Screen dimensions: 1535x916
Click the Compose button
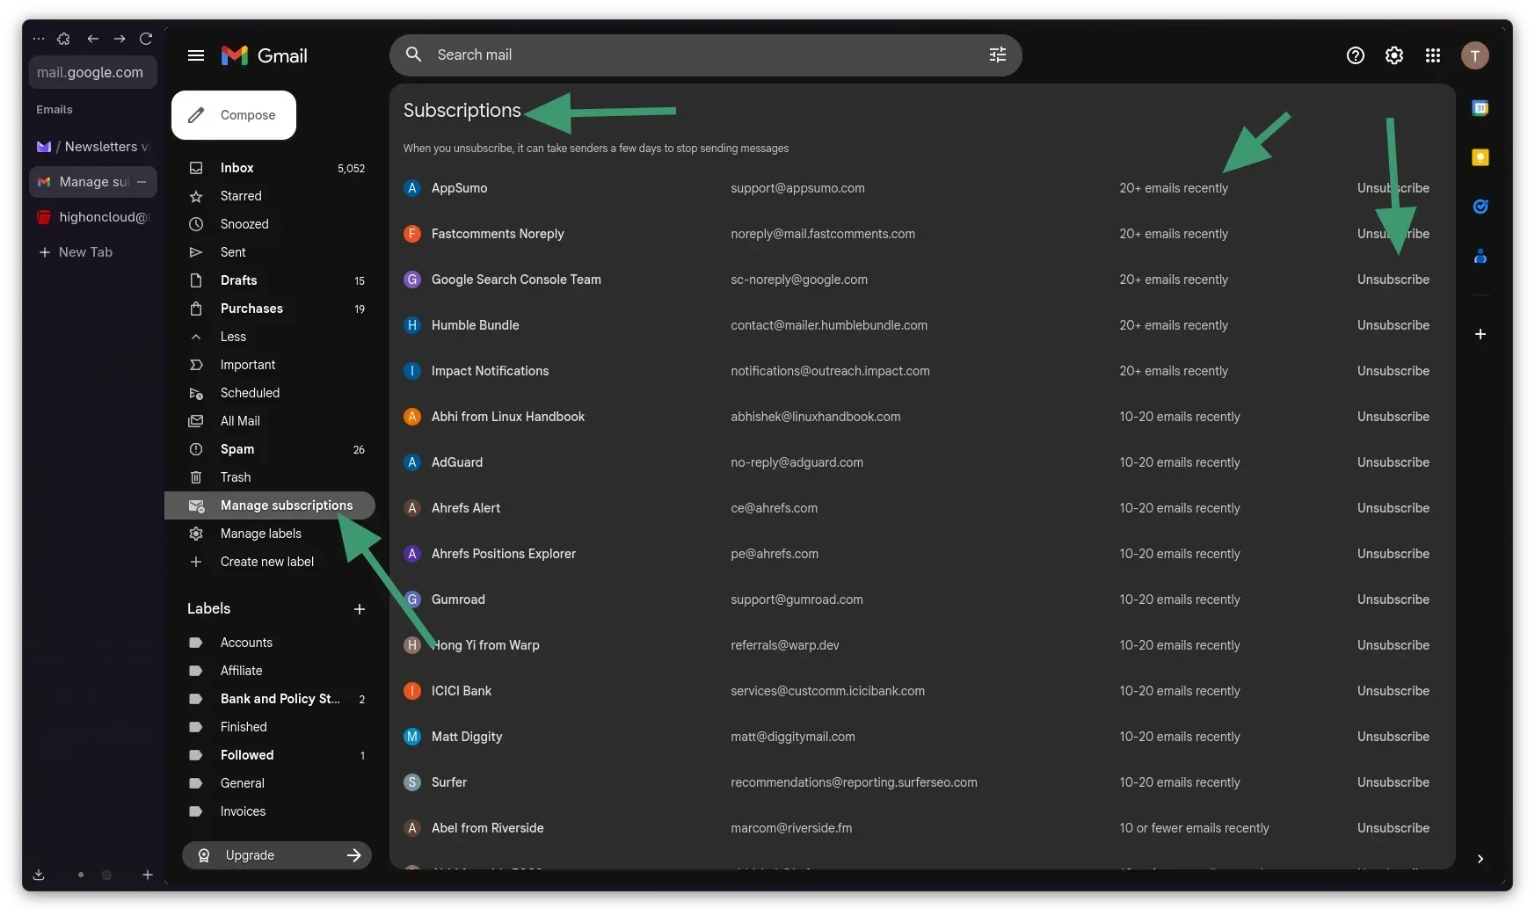(x=233, y=115)
